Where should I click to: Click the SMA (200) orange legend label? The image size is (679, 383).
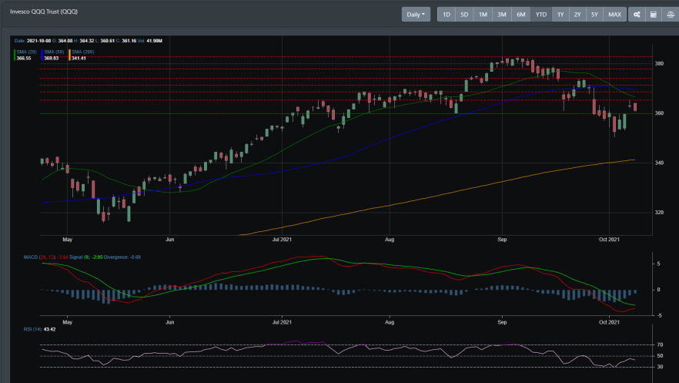tap(82, 52)
